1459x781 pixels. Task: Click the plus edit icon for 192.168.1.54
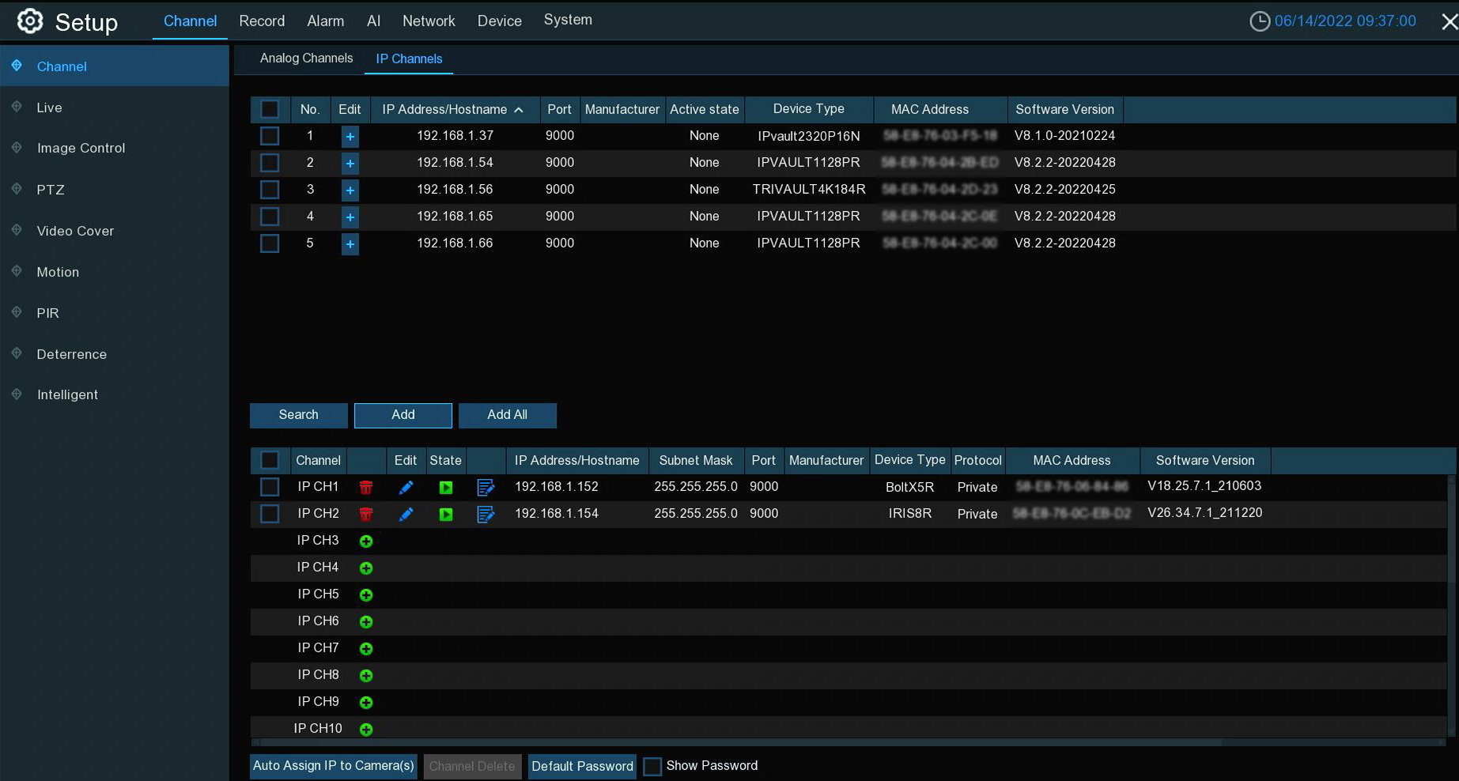(350, 164)
